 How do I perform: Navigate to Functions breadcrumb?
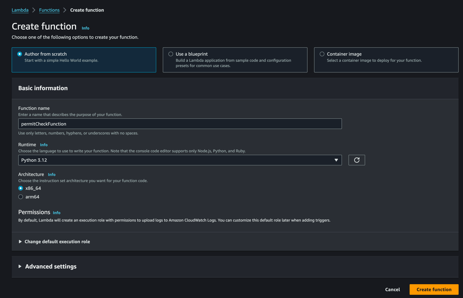click(49, 10)
